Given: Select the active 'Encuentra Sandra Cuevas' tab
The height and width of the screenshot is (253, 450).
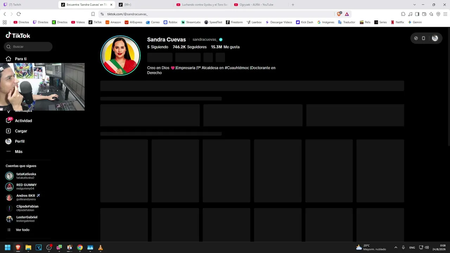Looking at the screenshot, I should pos(87,5).
